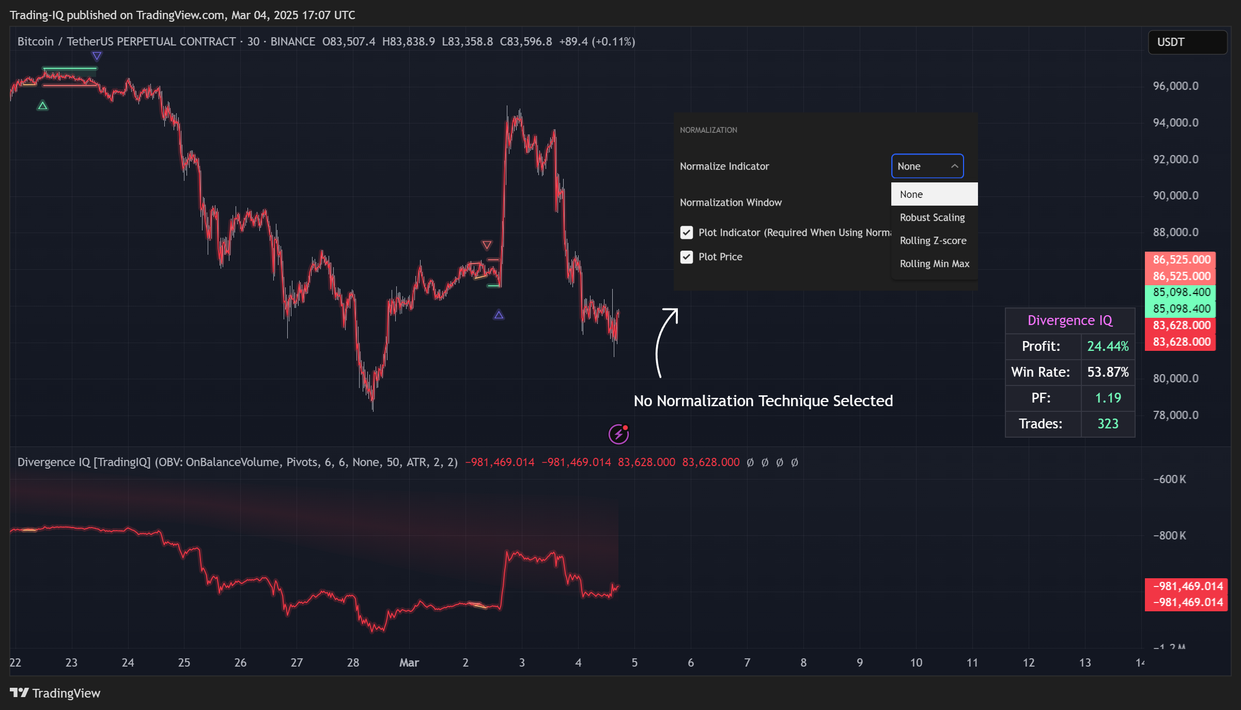Click the Trades value 323
This screenshot has width=1241, height=710.
[x=1108, y=424]
